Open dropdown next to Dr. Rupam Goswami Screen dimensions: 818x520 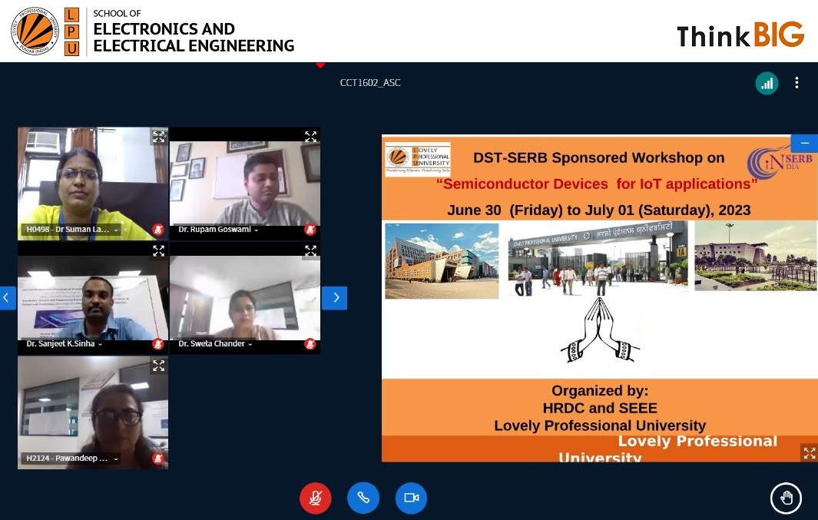coord(256,230)
